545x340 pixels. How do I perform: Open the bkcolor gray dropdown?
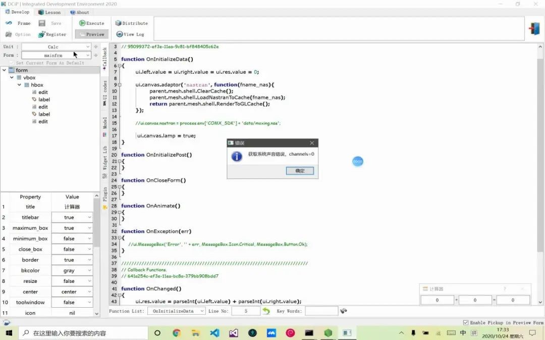(72, 270)
